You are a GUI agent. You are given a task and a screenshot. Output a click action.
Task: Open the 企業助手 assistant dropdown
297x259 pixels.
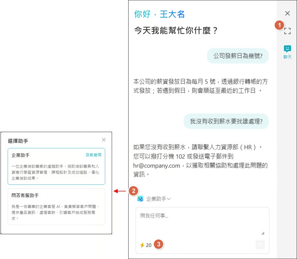(x=156, y=199)
